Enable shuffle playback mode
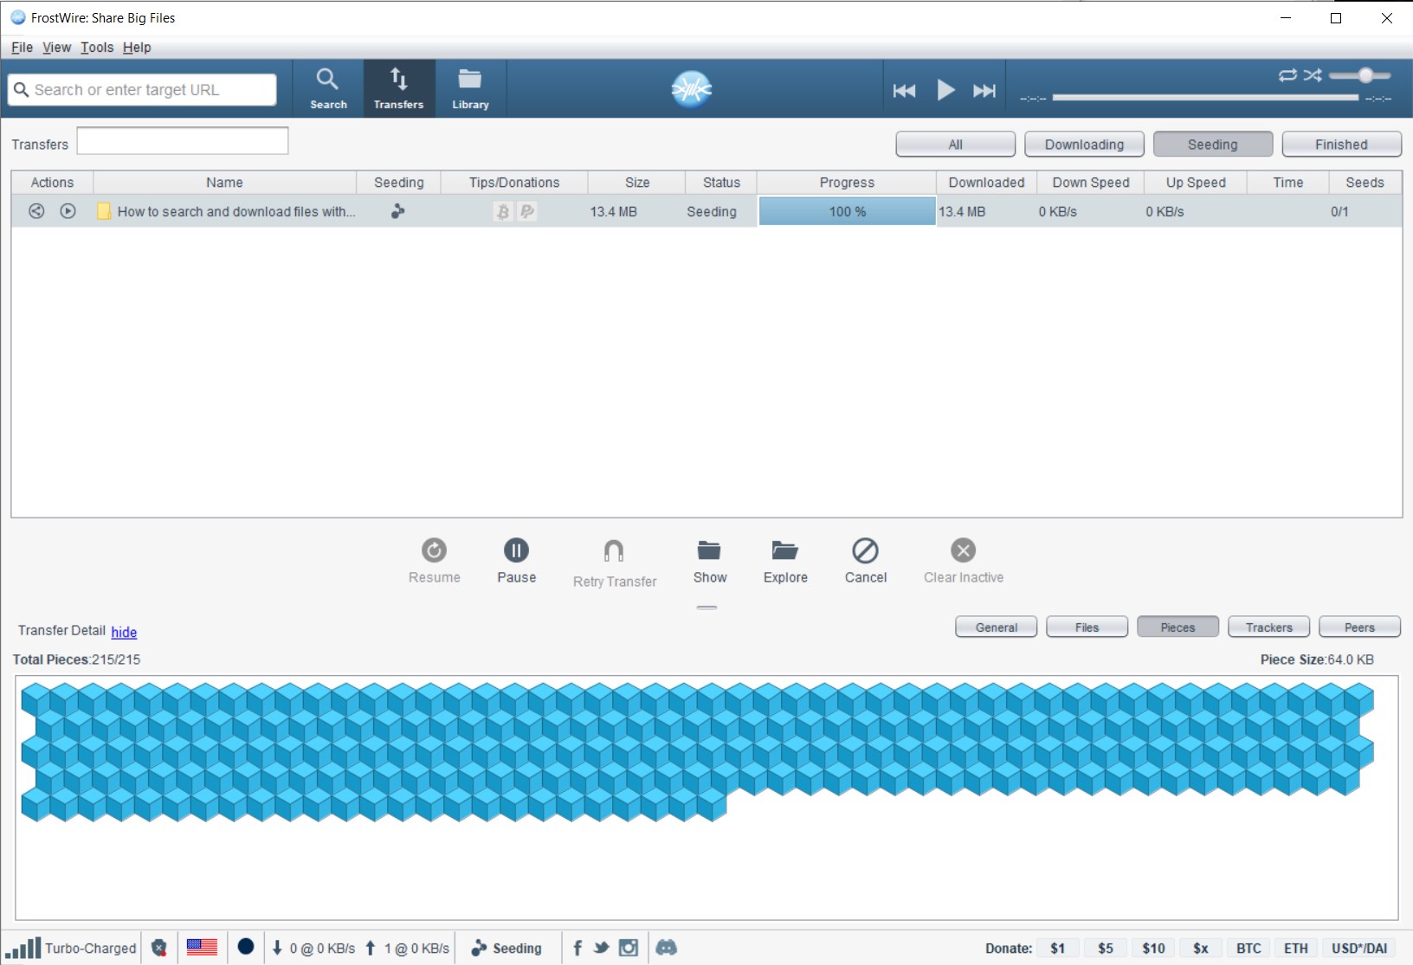This screenshot has width=1413, height=965. click(x=1311, y=76)
